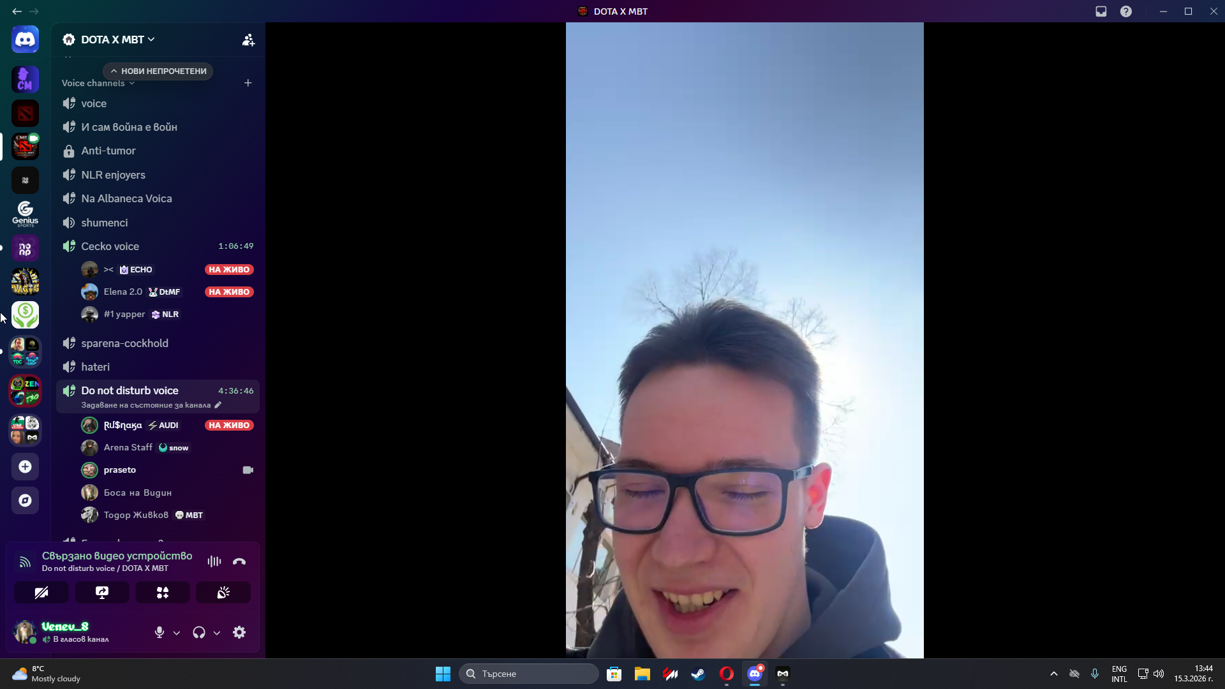The width and height of the screenshot is (1225, 689).
Task: Open noise suppression options
Action: tap(214, 561)
